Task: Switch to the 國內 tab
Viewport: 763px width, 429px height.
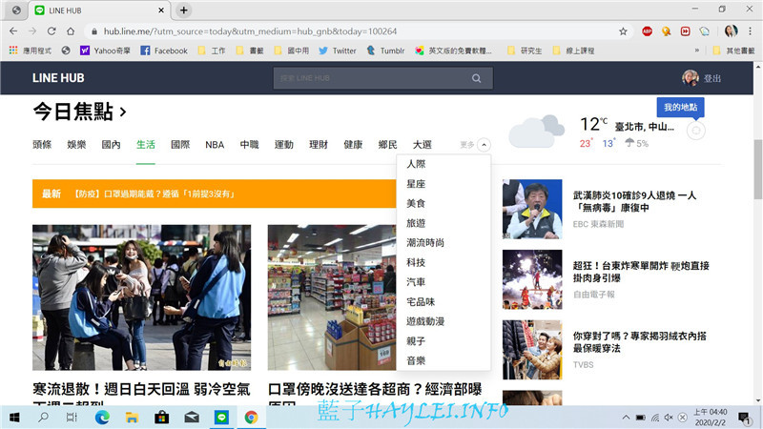Action: [x=111, y=145]
